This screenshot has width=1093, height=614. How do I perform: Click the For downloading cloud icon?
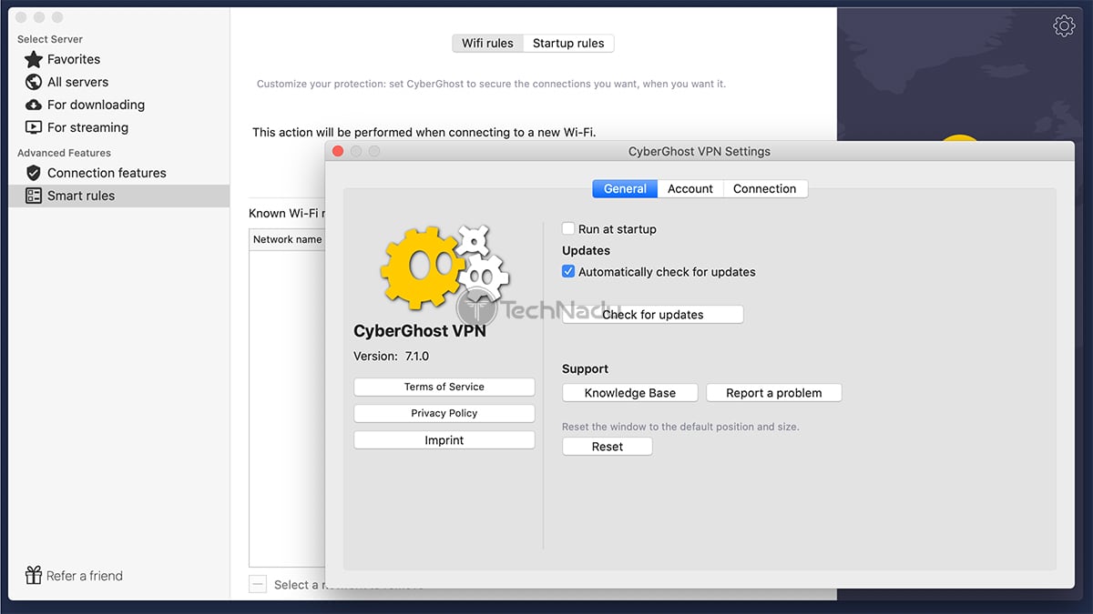coord(34,105)
